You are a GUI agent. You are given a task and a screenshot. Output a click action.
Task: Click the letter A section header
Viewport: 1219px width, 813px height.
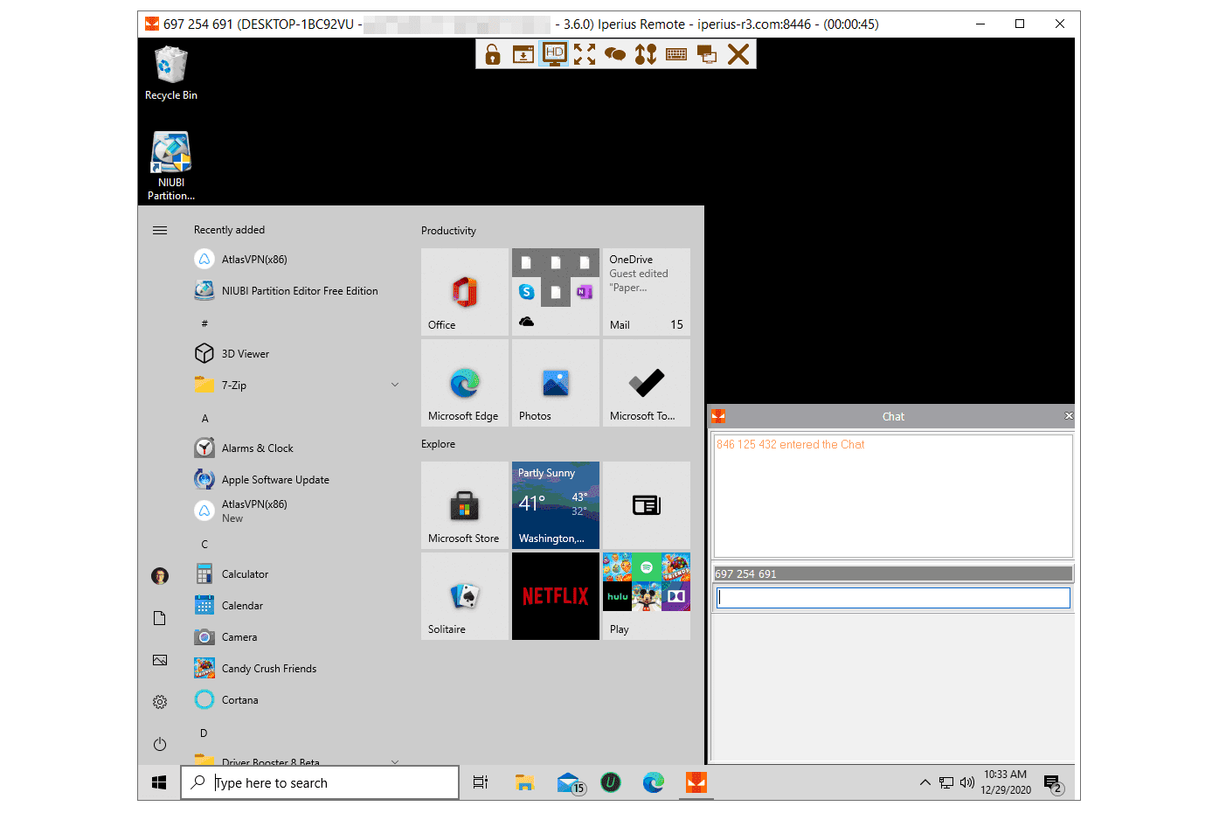coord(205,419)
